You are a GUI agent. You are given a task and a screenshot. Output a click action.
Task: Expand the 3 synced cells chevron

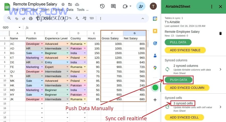click(x=220, y=107)
